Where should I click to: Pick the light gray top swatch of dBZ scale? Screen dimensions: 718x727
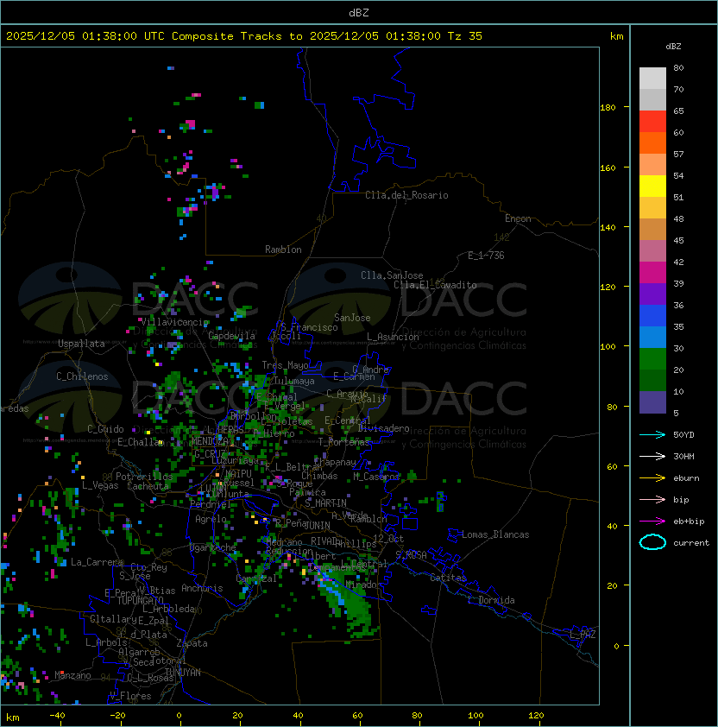[652, 79]
